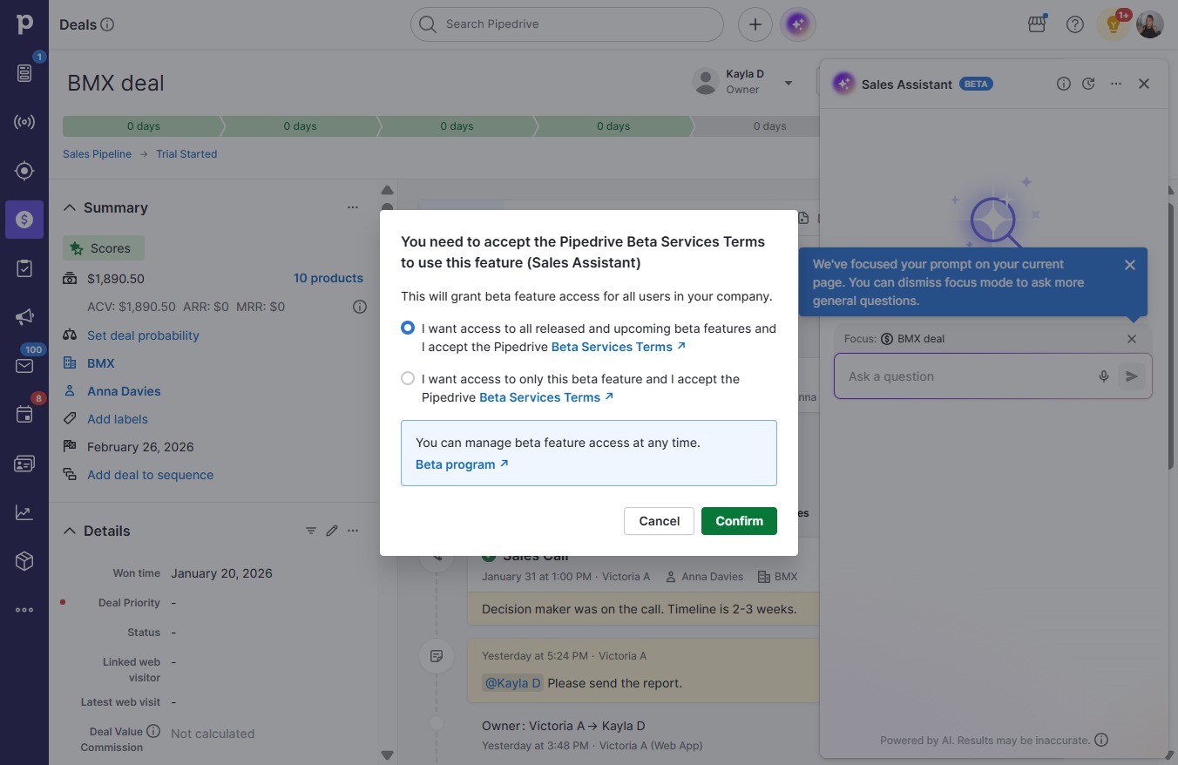Open Leads inbox from sidebar
Screen dimensions: 1178x765
point(24,73)
